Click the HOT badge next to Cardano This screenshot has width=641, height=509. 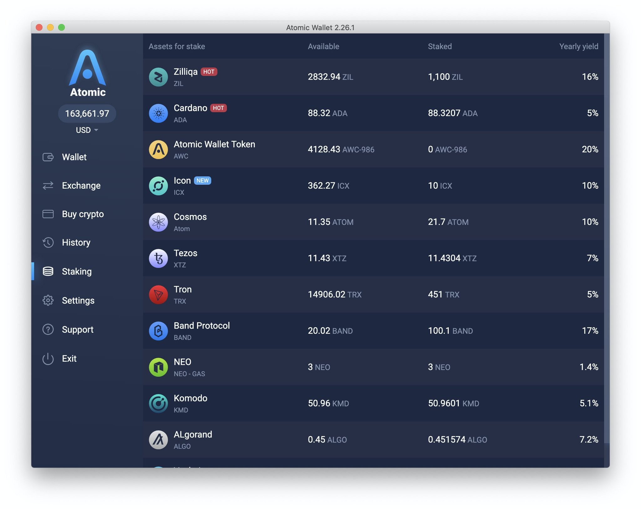(218, 108)
